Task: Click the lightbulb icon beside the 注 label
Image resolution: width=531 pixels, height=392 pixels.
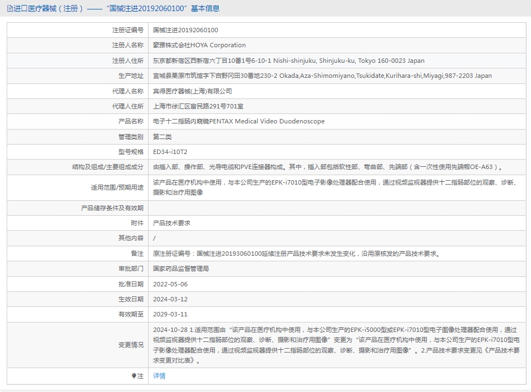Action: 134,376
